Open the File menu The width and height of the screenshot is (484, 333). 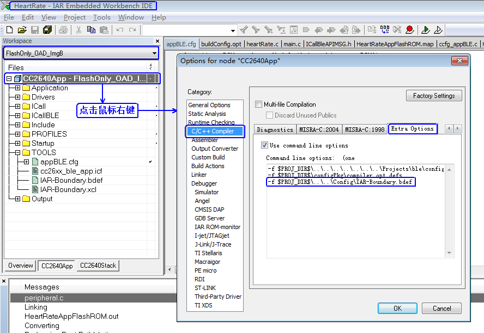[9, 17]
